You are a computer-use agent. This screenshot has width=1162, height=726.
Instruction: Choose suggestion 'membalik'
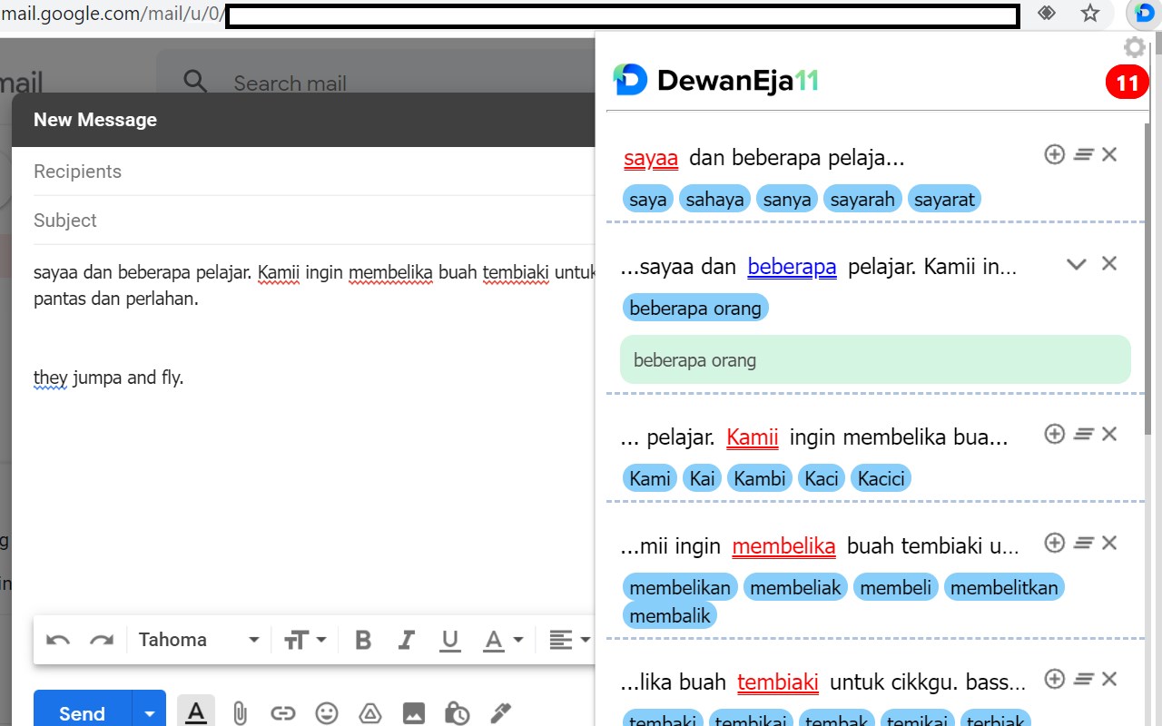coord(670,614)
